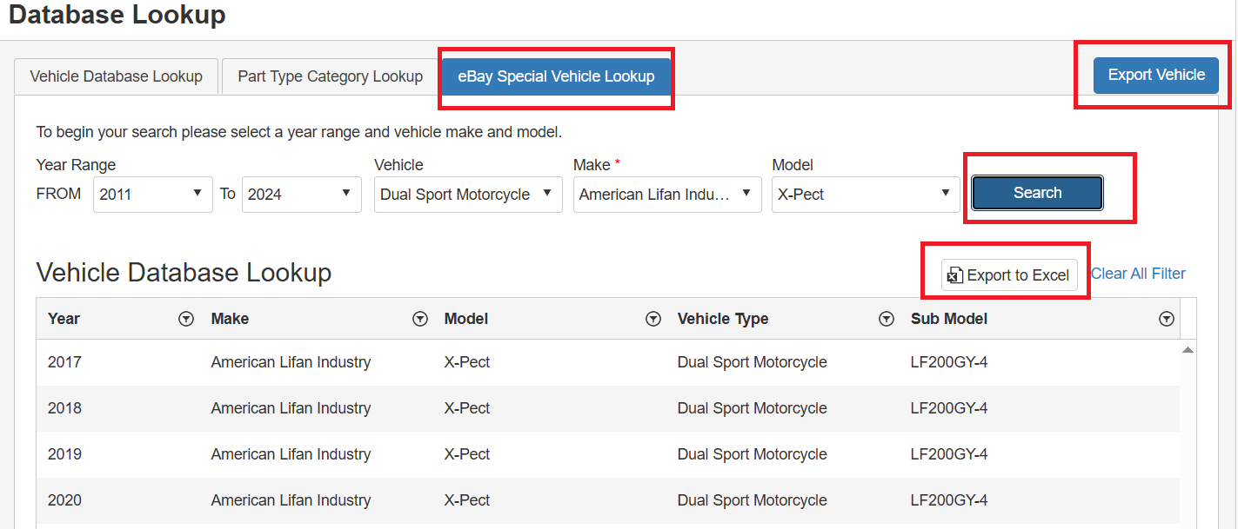
Task: Select the Vehicle Database Lookup tab
Action: (x=116, y=76)
